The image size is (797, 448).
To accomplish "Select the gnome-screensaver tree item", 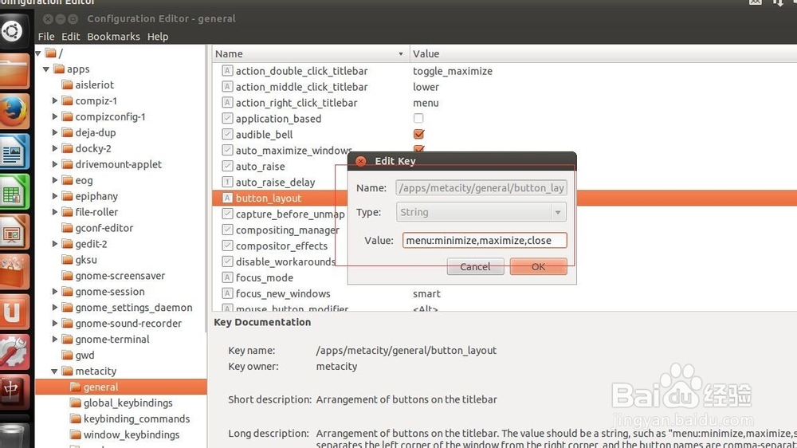I will click(120, 276).
